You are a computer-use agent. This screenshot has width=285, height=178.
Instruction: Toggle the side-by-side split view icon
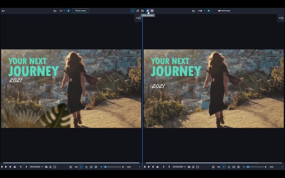[142, 11]
